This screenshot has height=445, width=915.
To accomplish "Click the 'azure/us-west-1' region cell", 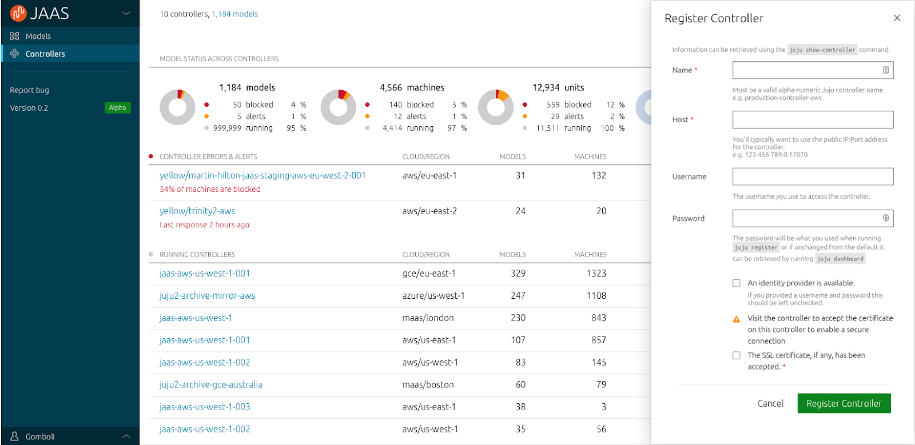I will click(x=433, y=295).
